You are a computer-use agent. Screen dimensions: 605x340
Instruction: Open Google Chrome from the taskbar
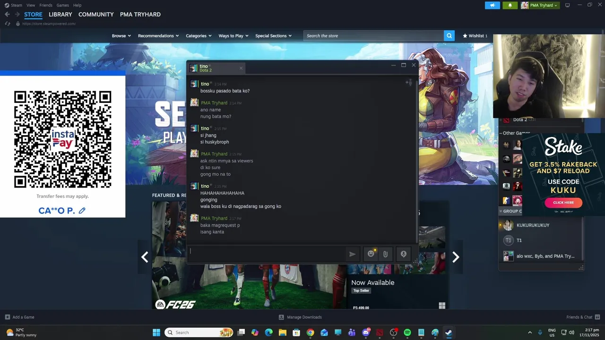pyautogui.click(x=310, y=332)
